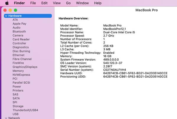Click the green zoom window button

pos(16,10)
